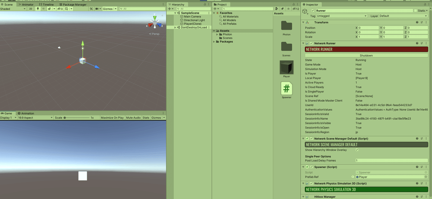This screenshot has height=199, width=432.
Task: Click the Post Load Delay Frames field
Action: [392, 160]
